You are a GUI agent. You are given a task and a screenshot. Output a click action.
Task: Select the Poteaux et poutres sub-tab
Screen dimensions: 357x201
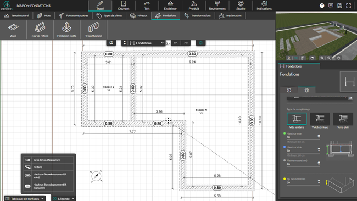click(x=74, y=16)
